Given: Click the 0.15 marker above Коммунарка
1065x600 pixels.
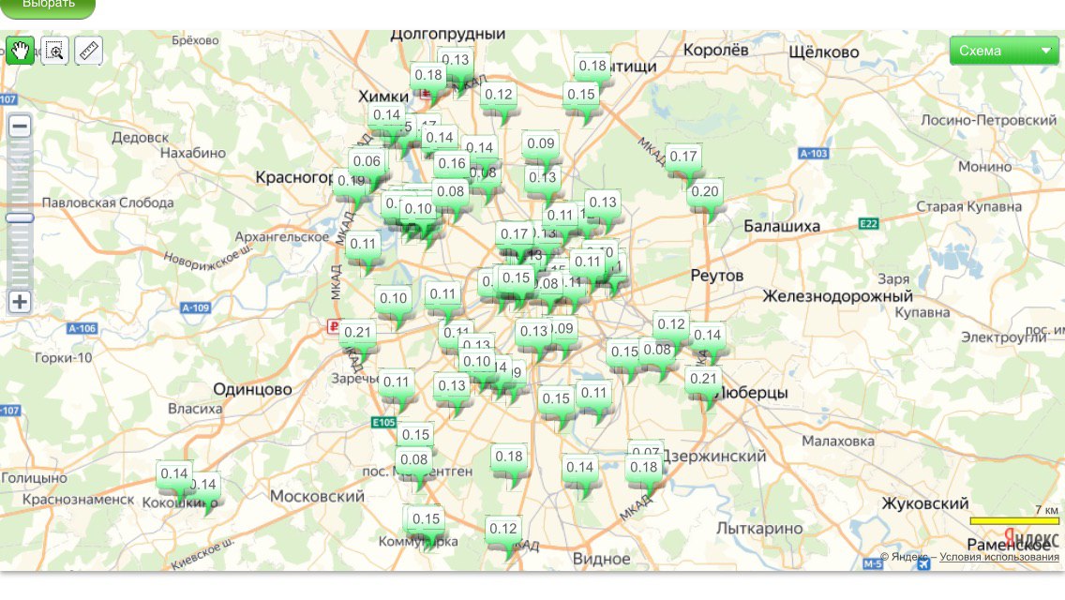Looking at the screenshot, I should pyautogui.click(x=426, y=519).
